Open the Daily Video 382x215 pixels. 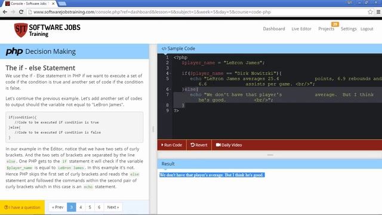229,145
